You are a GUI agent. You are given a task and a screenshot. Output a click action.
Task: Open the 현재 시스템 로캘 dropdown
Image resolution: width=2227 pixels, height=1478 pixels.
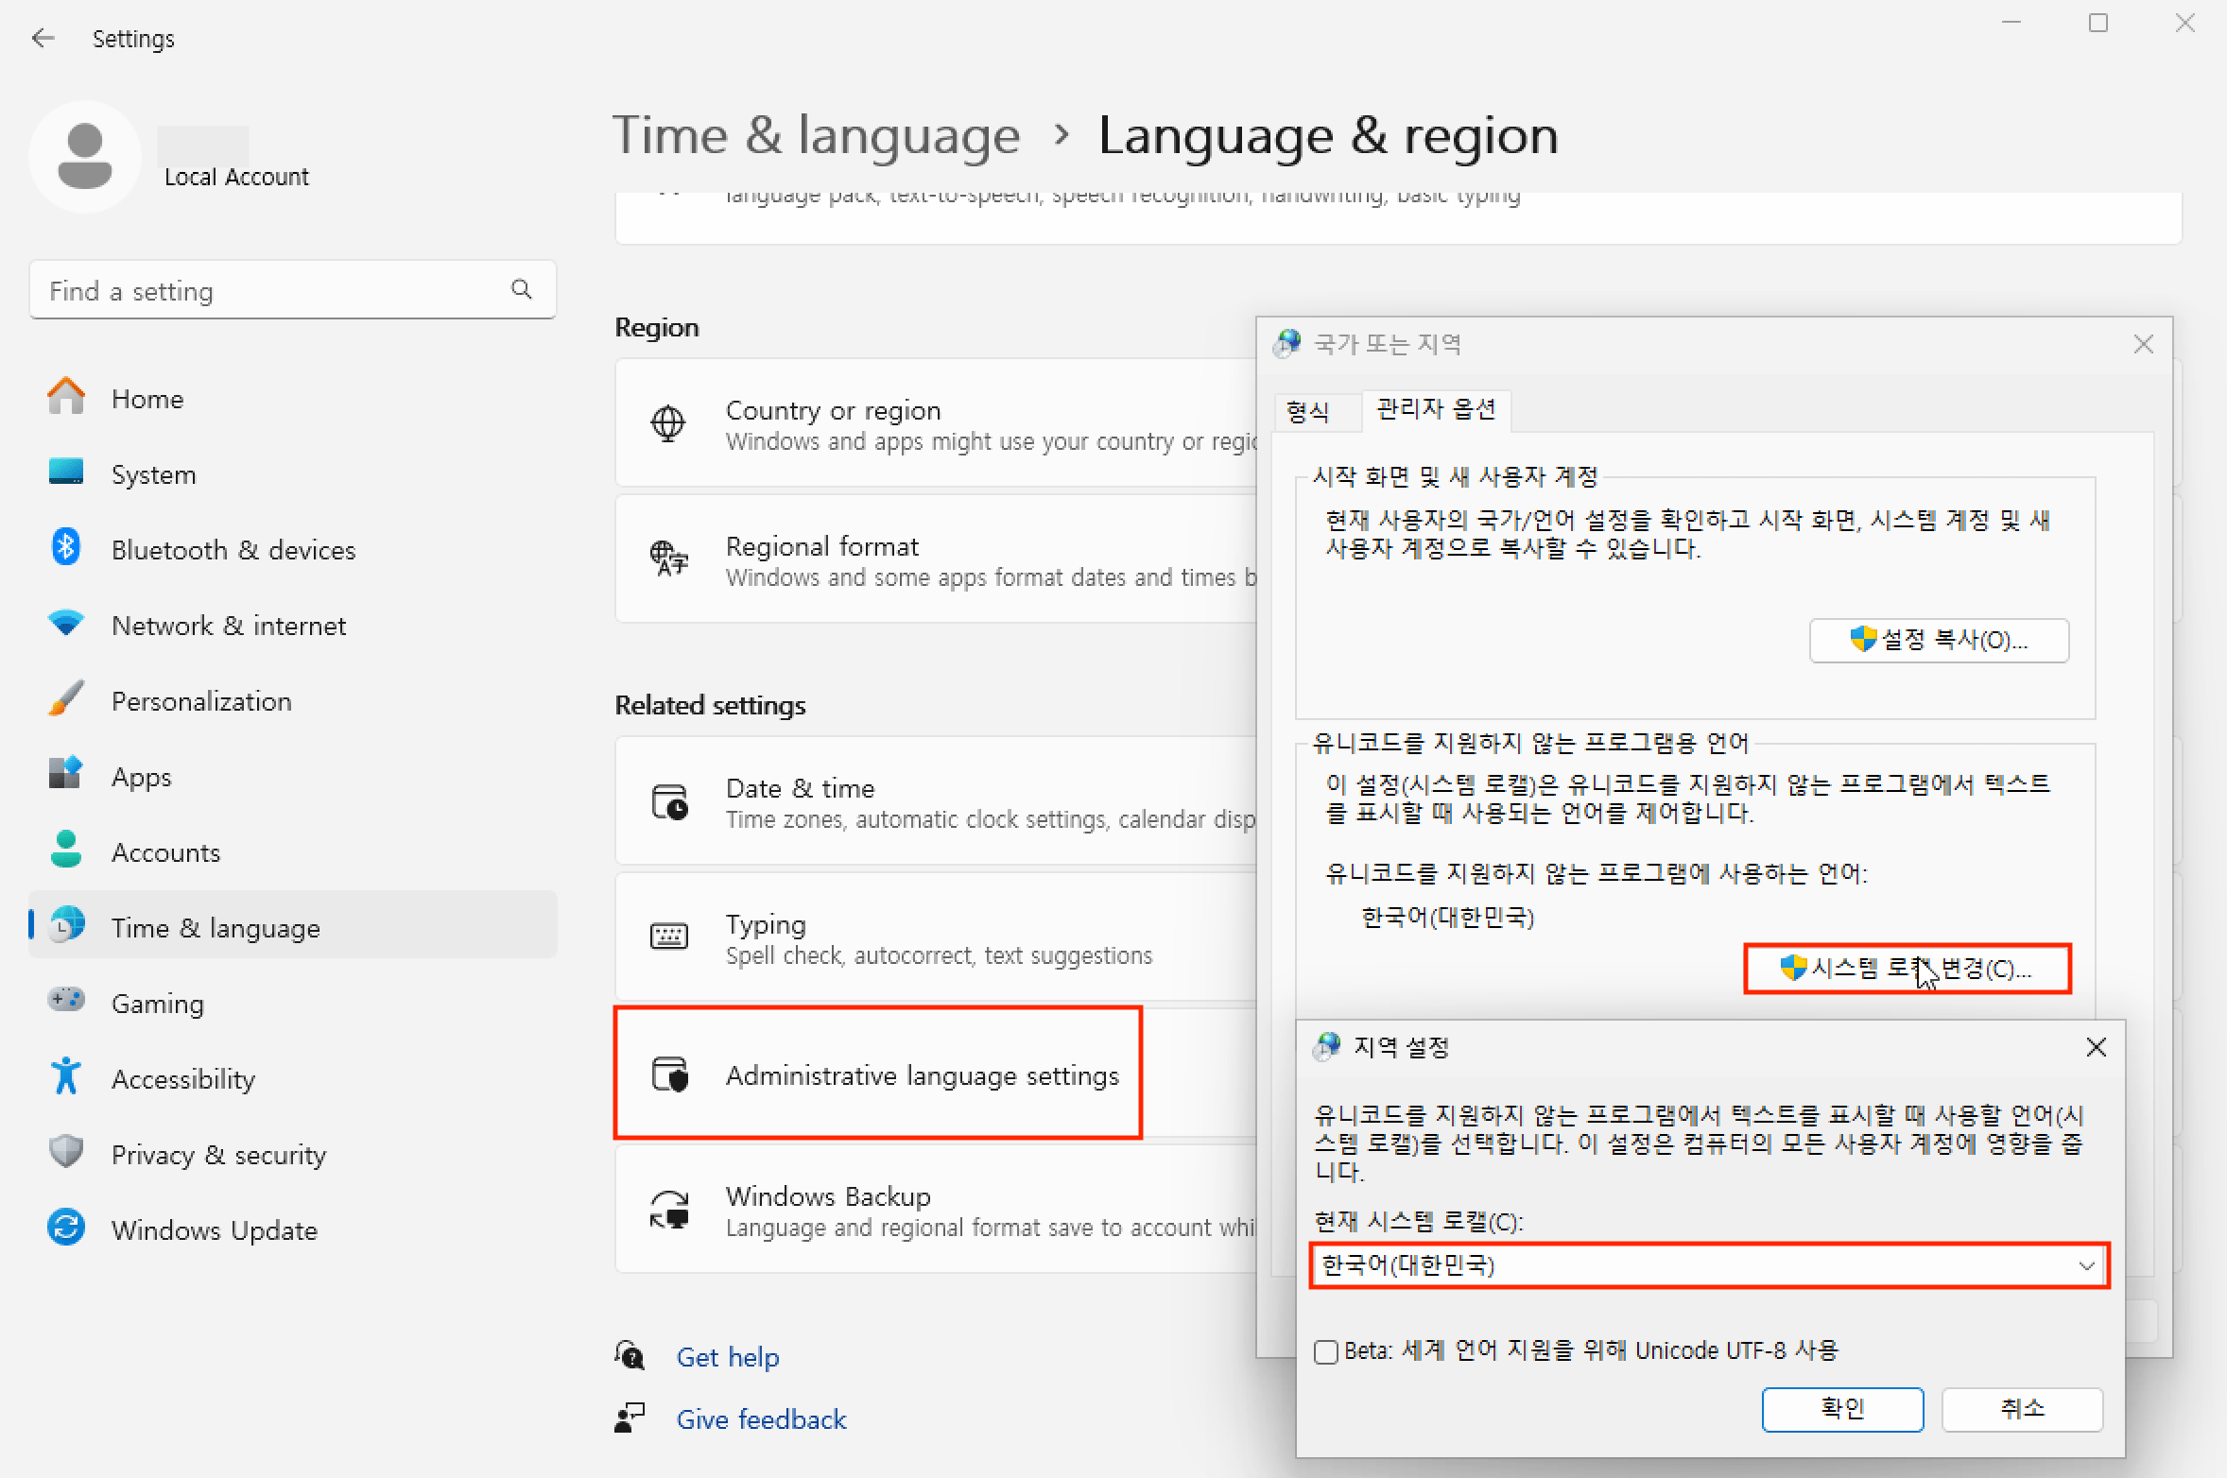(x=1709, y=1265)
